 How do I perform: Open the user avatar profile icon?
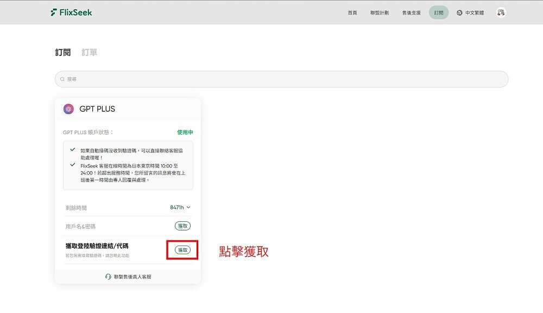(501, 12)
